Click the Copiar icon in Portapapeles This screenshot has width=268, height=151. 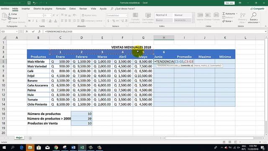pos(9,18)
